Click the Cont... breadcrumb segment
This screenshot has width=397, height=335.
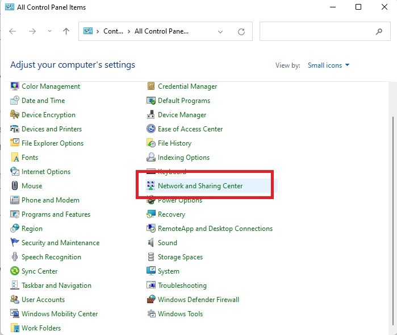pos(113,31)
